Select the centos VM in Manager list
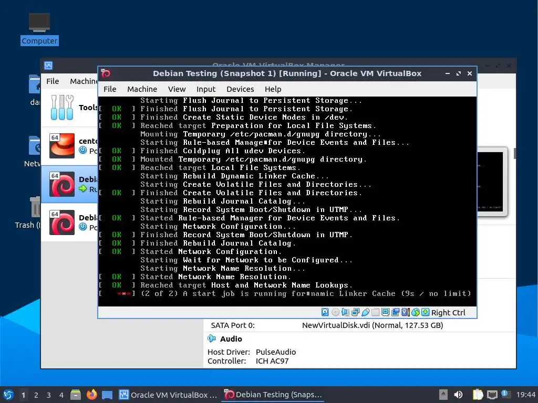 pos(69,146)
